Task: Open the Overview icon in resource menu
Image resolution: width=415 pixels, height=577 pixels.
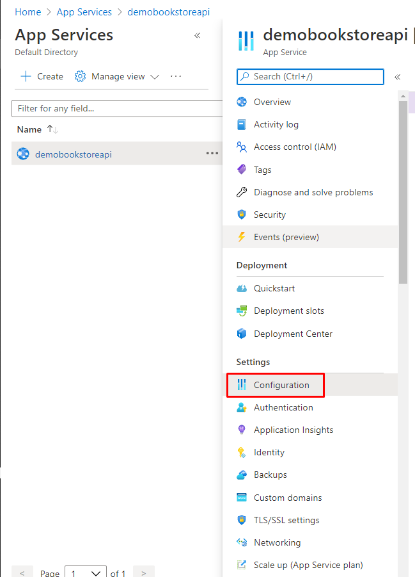Action: [242, 102]
